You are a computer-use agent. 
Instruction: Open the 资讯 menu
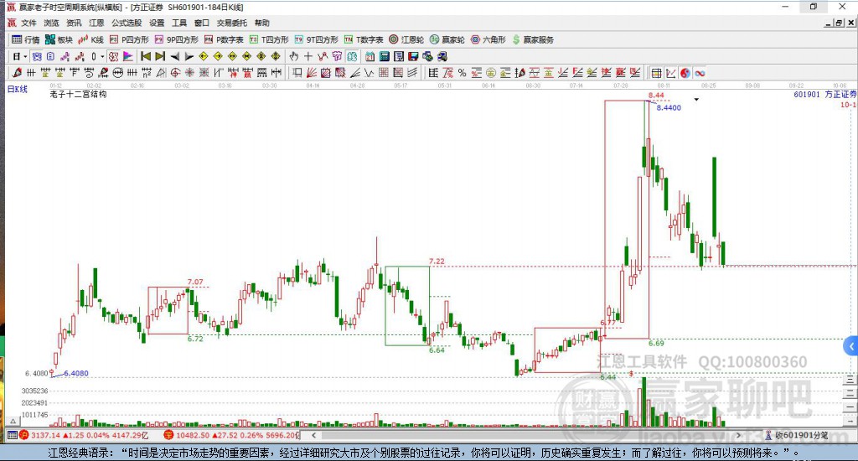click(x=74, y=23)
